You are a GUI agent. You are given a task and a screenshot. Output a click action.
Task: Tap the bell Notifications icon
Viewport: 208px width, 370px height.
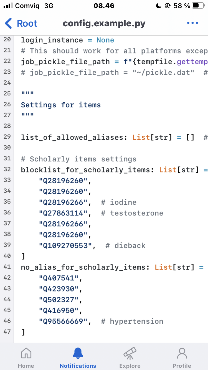[78, 353]
